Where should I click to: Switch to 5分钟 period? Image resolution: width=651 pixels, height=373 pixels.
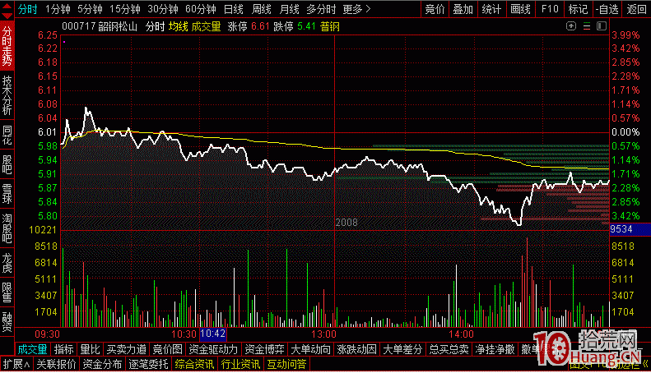click(x=90, y=9)
